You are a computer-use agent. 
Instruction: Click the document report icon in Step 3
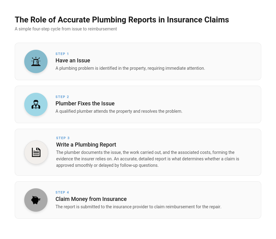pyautogui.click(x=36, y=152)
